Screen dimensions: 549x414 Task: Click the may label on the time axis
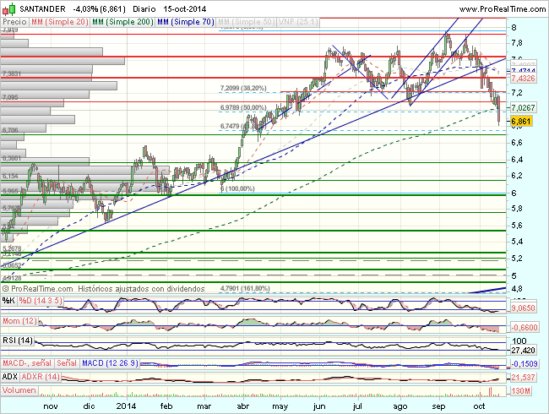[x=280, y=406]
